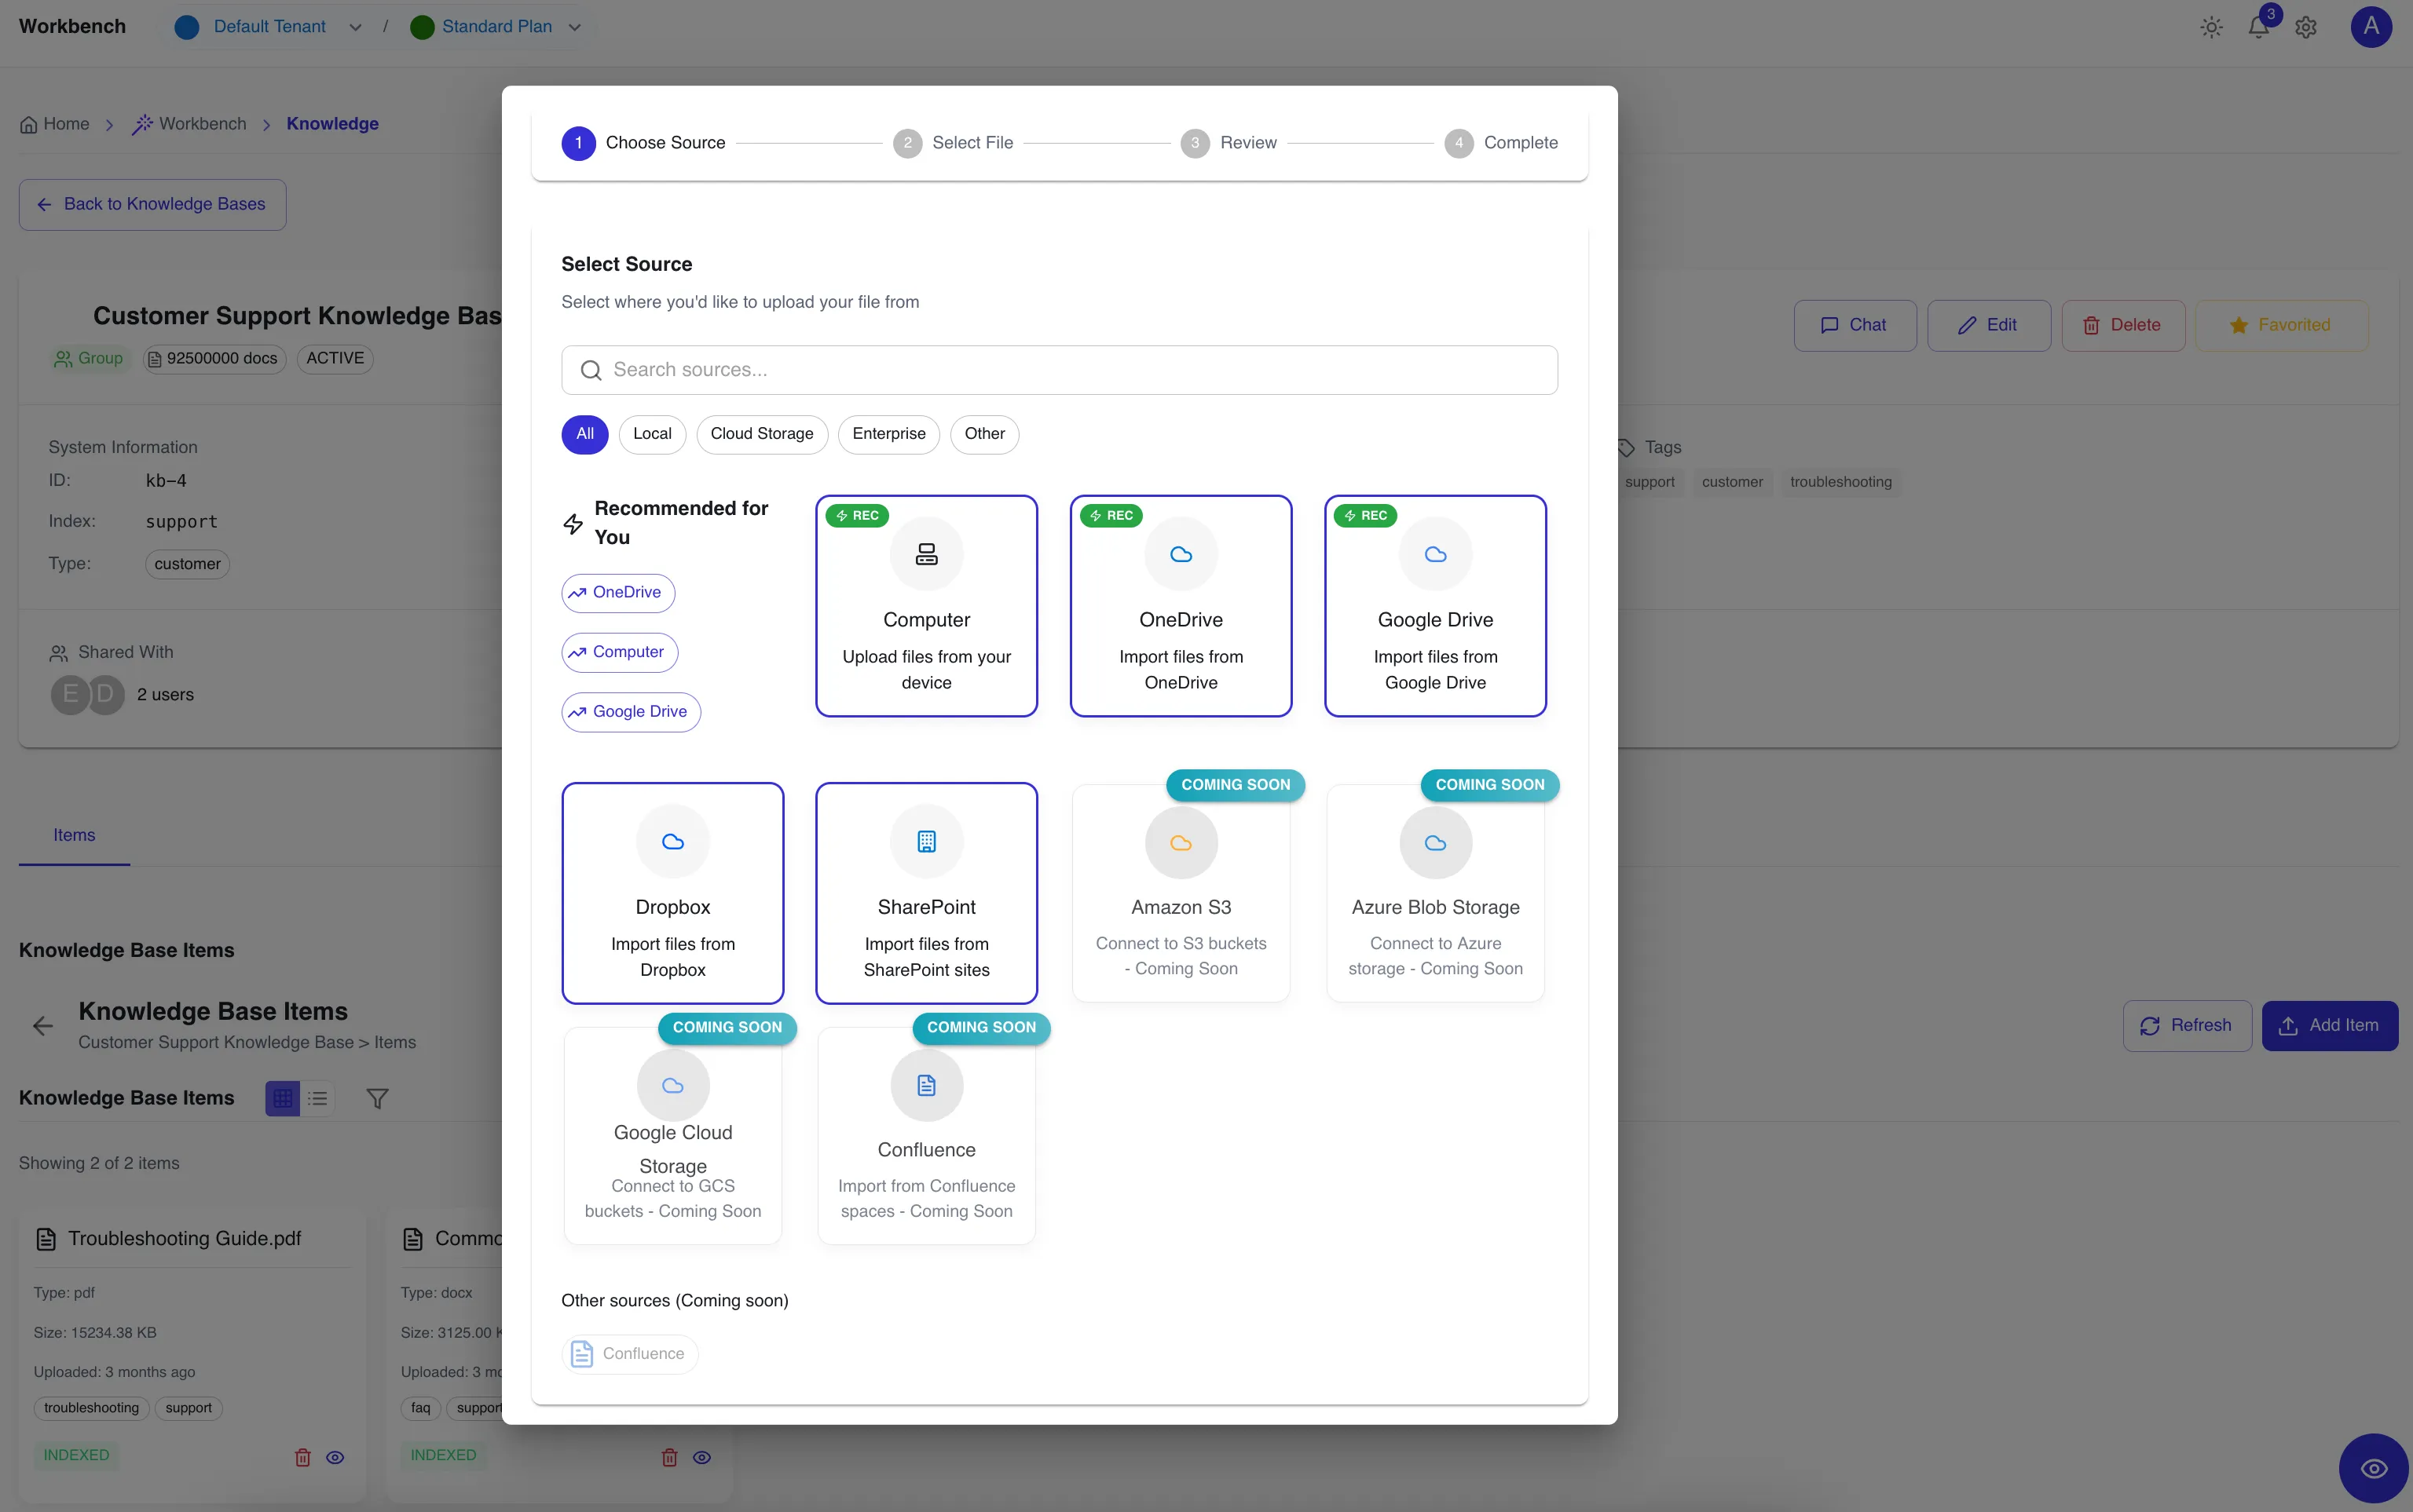The width and height of the screenshot is (2413, 1512).
Task: Go to step 3 Review
Action: click(x=1228, y=143)
